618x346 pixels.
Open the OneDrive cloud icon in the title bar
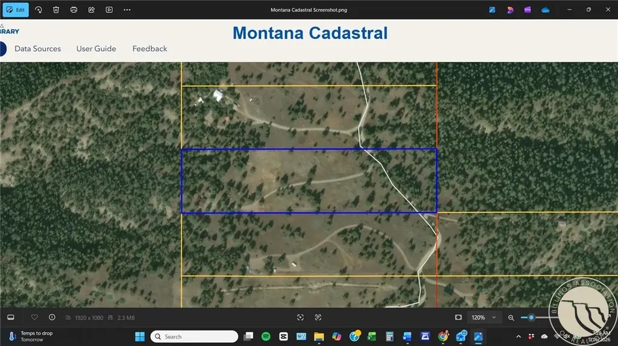tap(546, 10)
